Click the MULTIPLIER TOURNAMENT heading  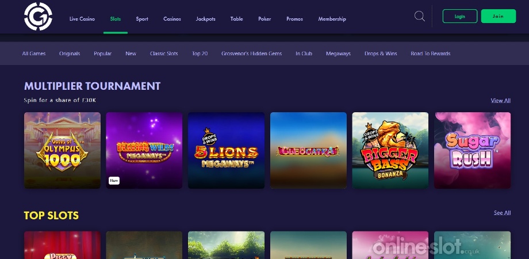(x=92, y=86)
